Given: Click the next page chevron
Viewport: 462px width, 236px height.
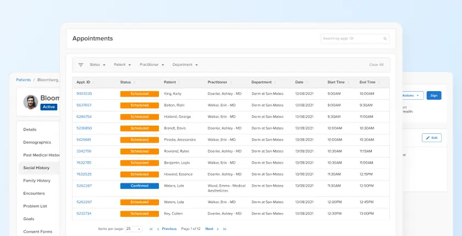Looking at the screenshot, I should point(218,229).
